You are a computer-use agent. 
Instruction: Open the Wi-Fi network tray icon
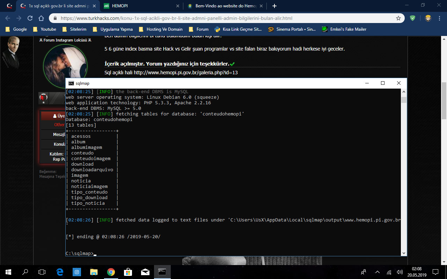(x=389, y=272)
